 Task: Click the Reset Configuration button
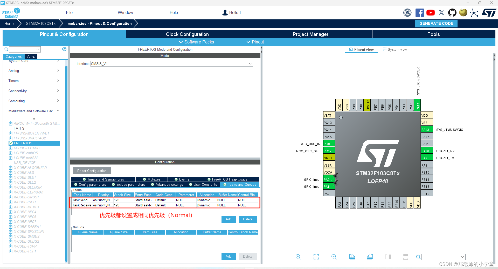pos(92,171)
